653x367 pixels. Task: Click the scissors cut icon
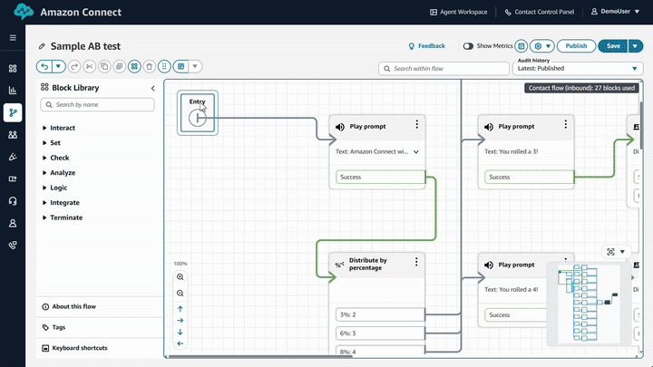[90, 66]
